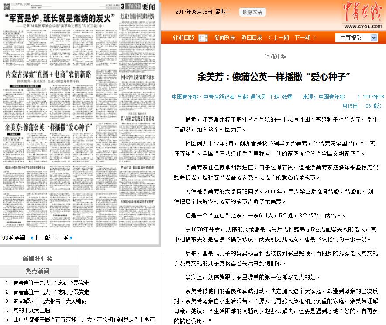This screenshot has height=325, width=386.
Task: Go to 新闻列表
Action: point(225,37)
